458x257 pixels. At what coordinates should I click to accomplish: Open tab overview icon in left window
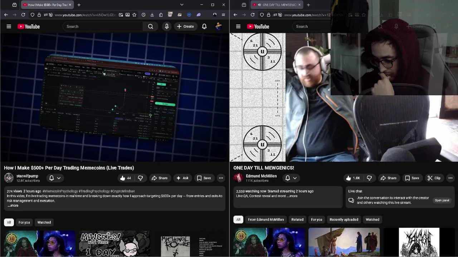(x=14, y=5)
